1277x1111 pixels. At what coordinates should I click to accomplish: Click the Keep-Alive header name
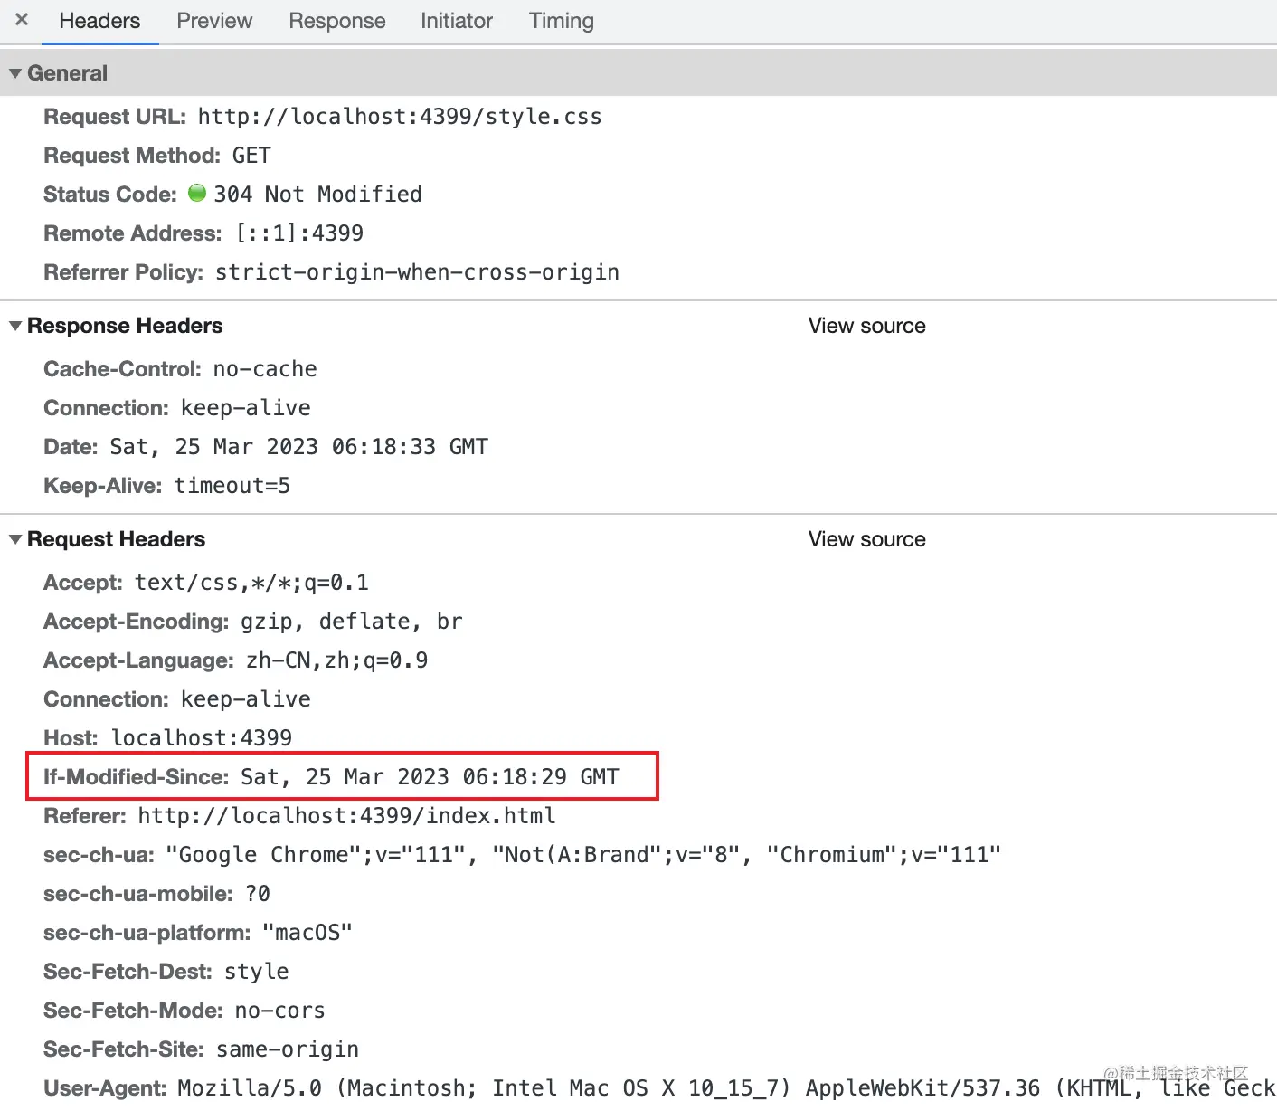tap(103, 486)
